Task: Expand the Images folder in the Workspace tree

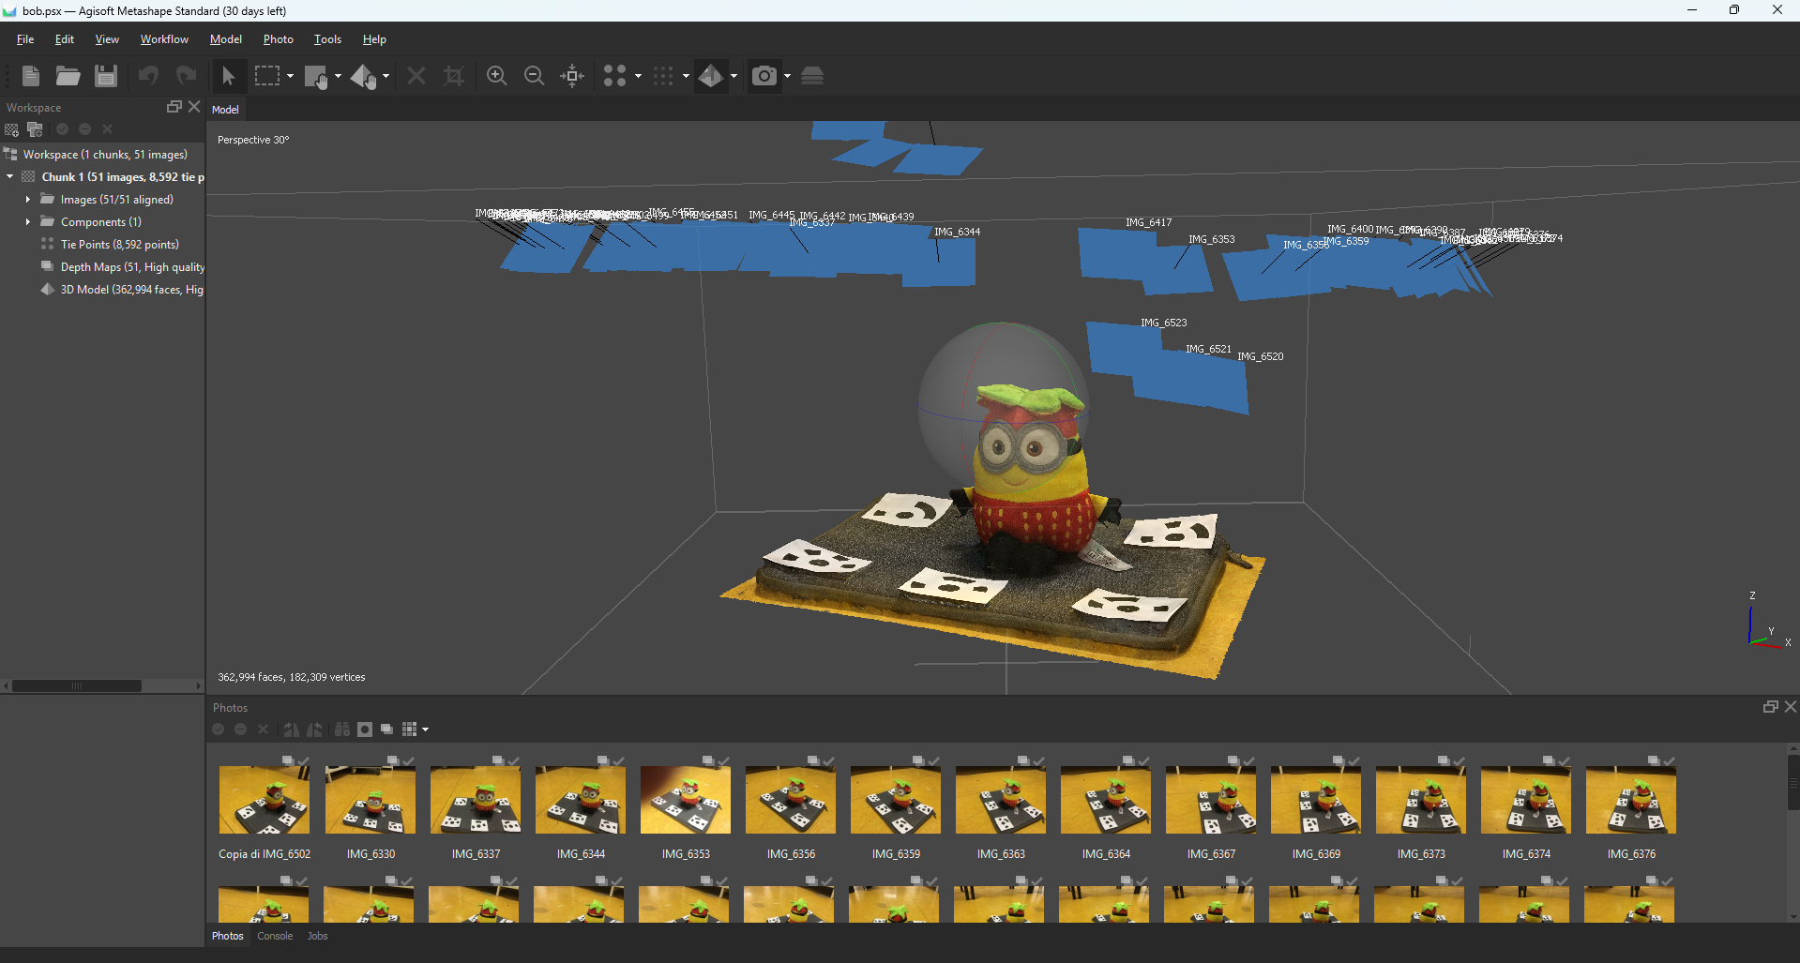Action: [27, 199]
